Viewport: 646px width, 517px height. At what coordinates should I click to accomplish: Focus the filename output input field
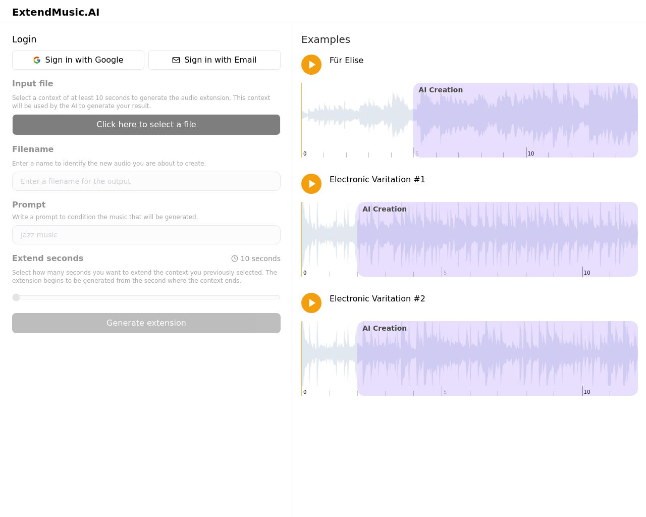click(146, 181)
